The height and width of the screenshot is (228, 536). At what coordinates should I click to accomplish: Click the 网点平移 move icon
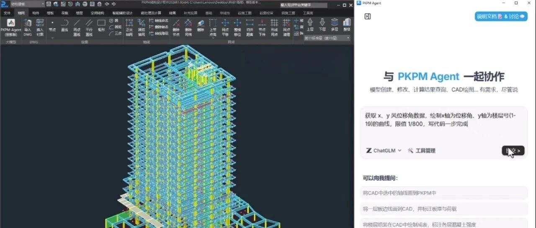click(x=225, y=27)
